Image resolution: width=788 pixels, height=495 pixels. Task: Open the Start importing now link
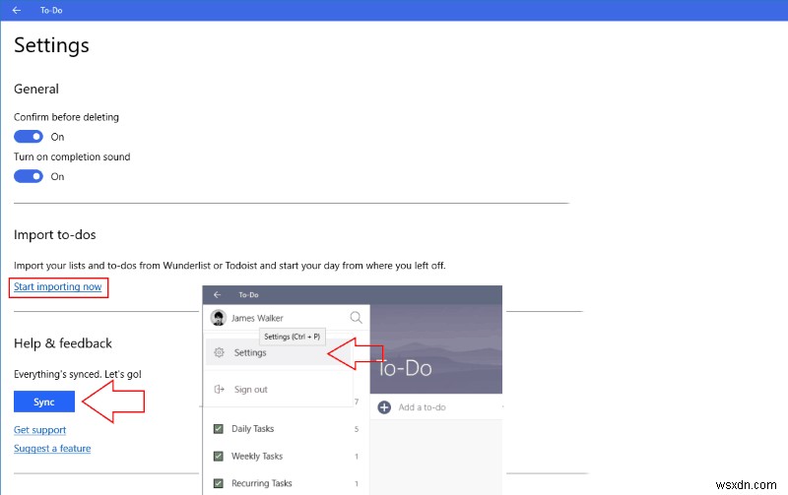(x=58, y=286)
